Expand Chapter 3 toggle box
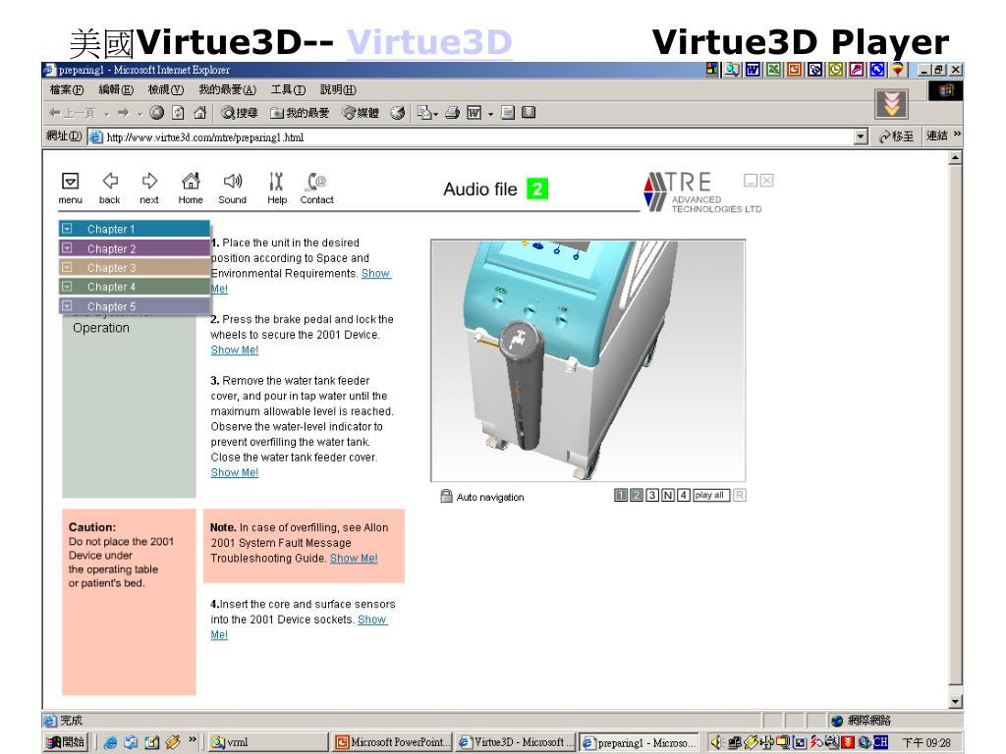1006x754 pixels. (x=67, y=267)
